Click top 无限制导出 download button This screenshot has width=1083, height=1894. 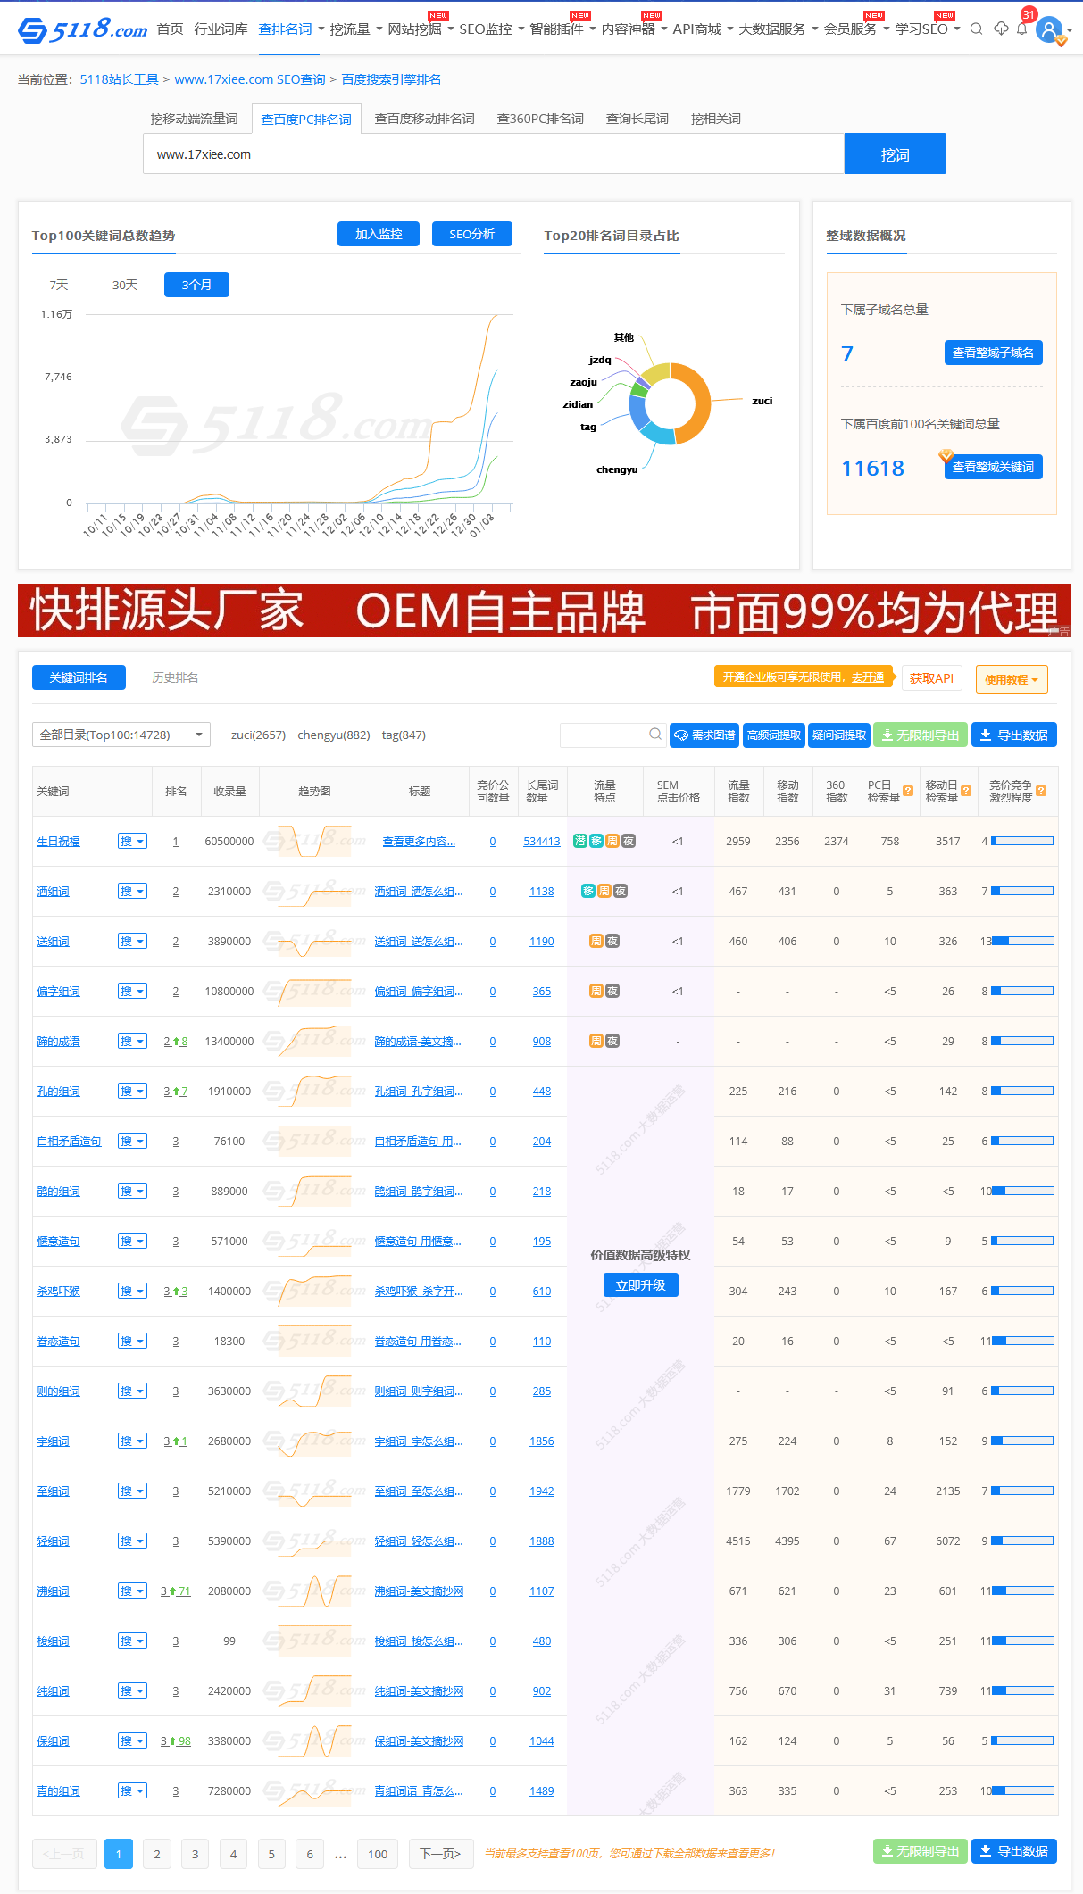[921, 735]
